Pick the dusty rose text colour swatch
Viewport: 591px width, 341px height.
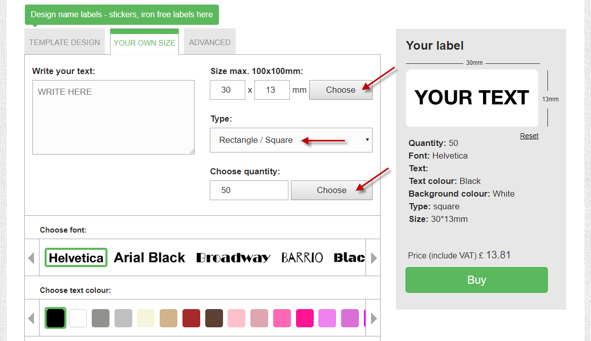(260, 318)
